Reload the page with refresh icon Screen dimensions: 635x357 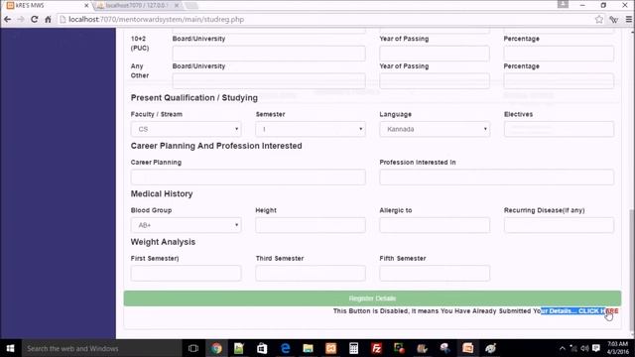pyautogui.click(x=34, y=19)
